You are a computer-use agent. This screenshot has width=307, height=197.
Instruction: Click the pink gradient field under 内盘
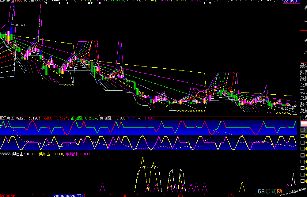(304, 124)
